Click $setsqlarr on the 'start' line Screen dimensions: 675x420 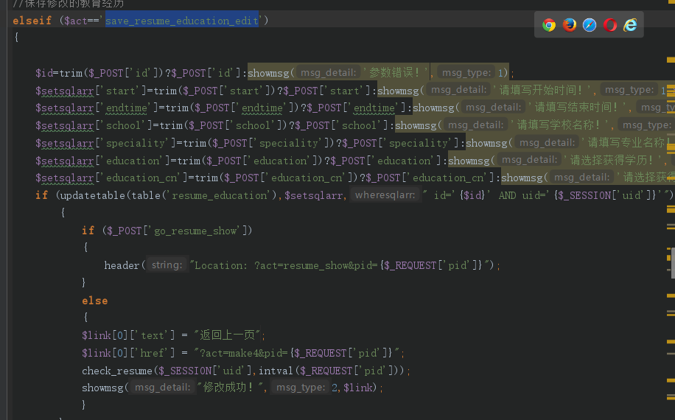(x=65, y=91)
